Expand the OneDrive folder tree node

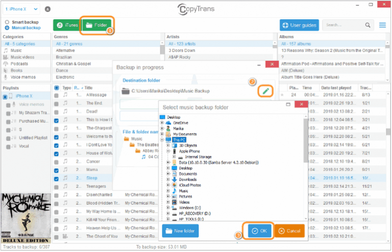(162, 123)
